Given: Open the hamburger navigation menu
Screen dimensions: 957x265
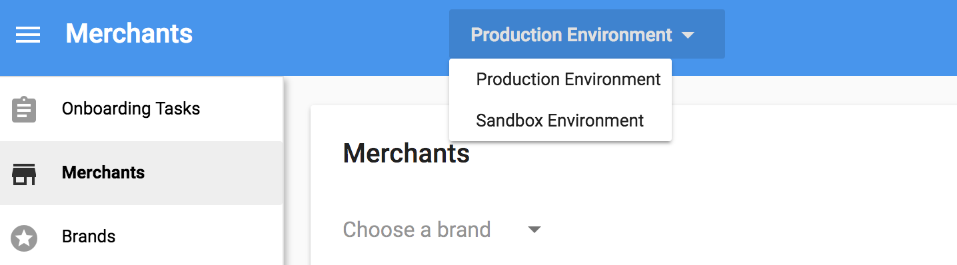Looking at the screenshot, I should [x=28, y=35].
